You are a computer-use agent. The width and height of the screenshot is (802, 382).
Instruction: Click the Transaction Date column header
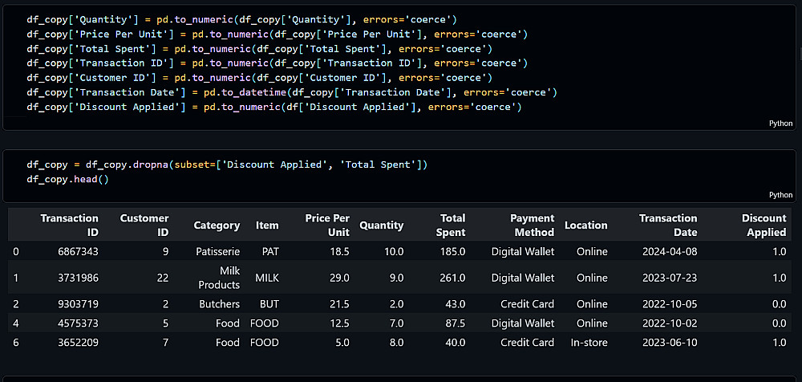(x=668, y=225)
